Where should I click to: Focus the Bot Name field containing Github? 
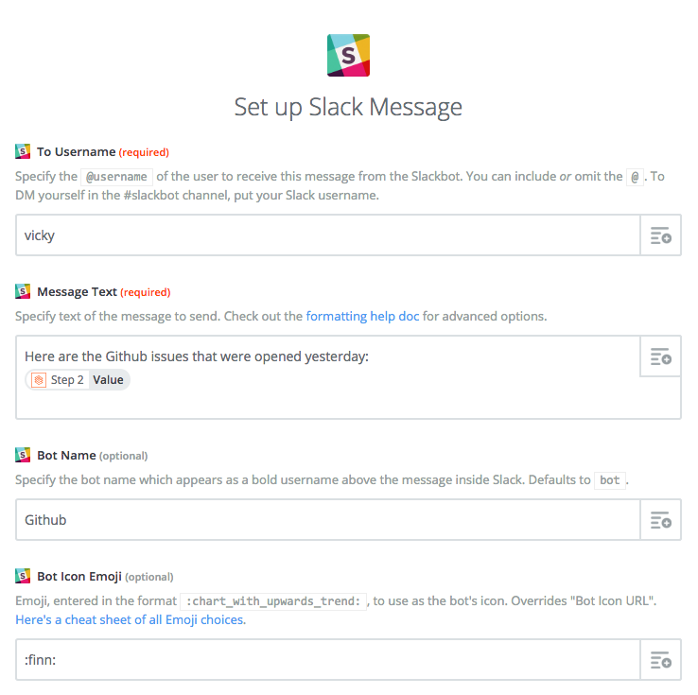coord(327,520)
